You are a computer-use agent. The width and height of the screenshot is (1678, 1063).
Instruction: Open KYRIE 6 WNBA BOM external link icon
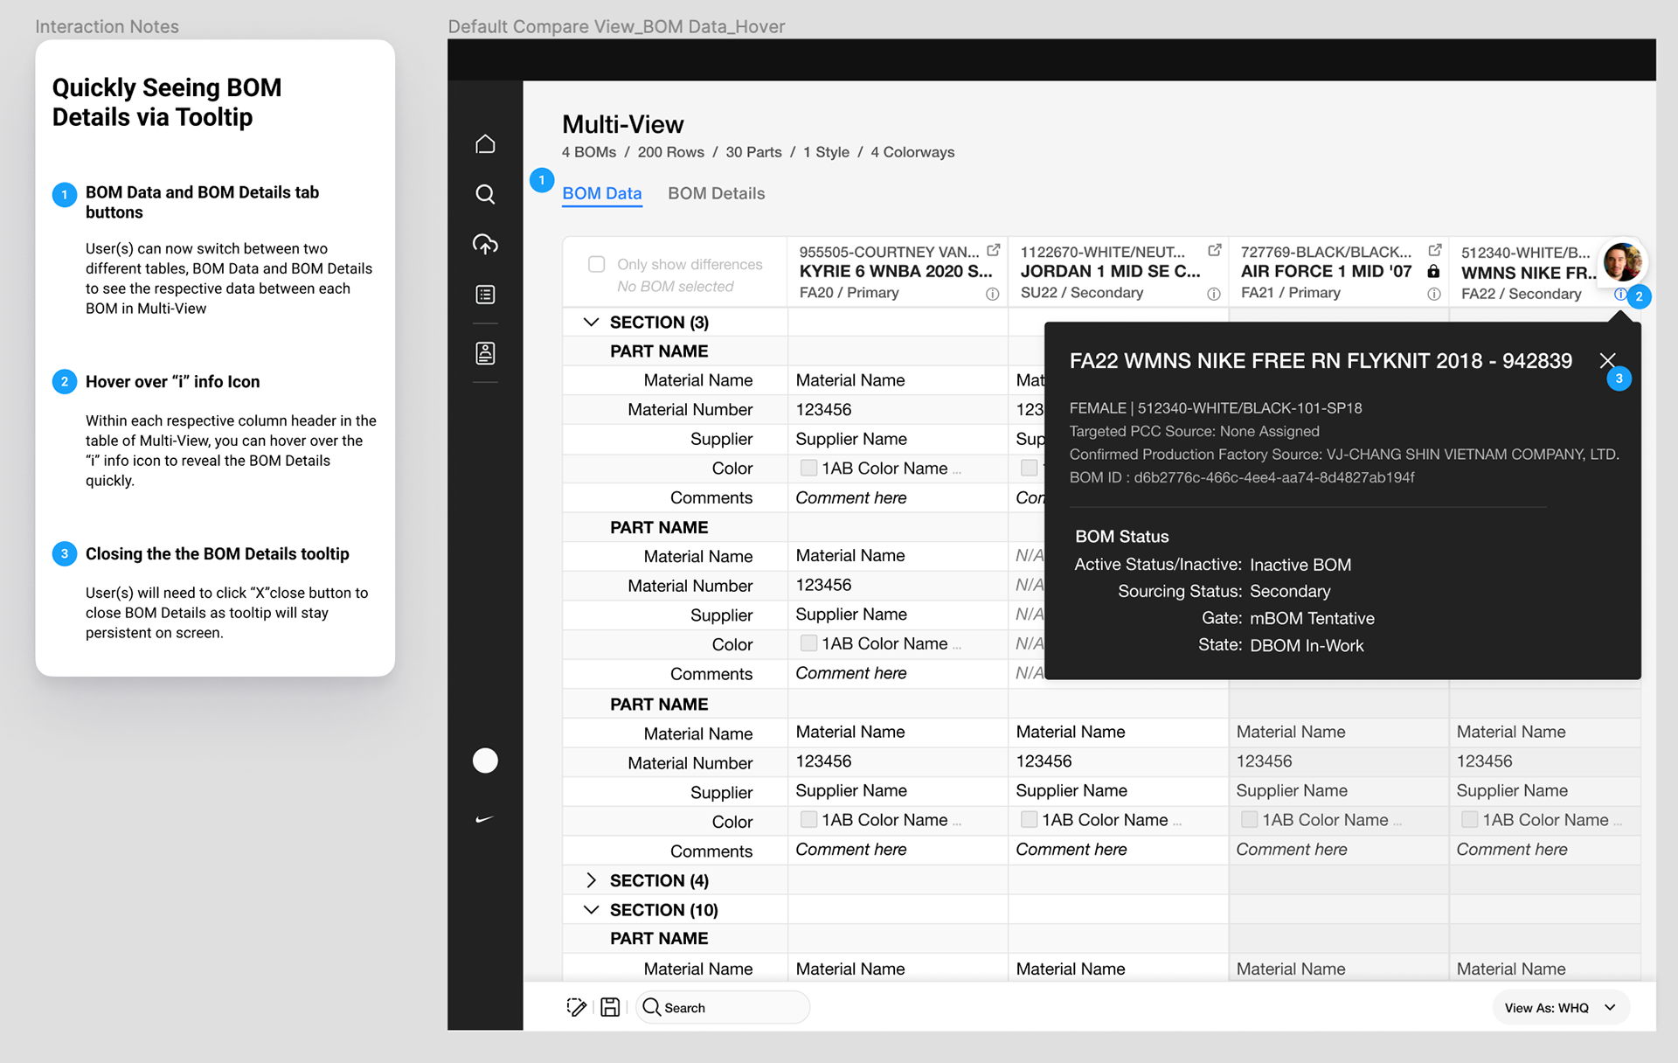click(993, 251)
